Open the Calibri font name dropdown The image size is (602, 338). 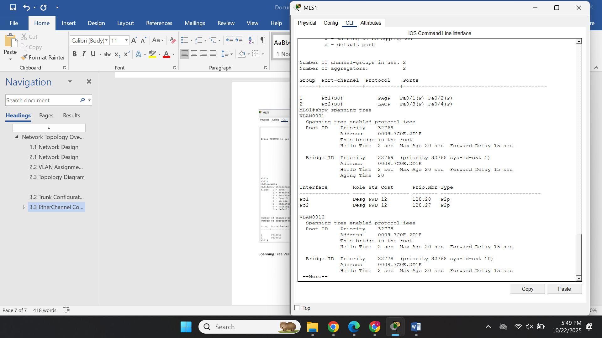[x=107, y=40]
